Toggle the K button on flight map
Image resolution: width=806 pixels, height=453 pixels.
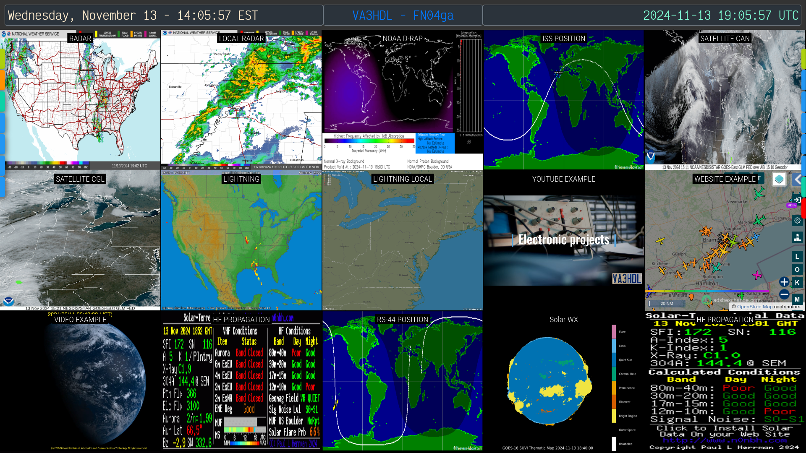tap(797, 283)
